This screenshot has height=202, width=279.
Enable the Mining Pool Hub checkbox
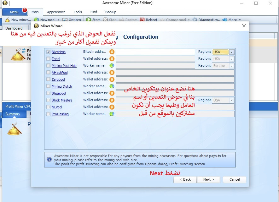pos(48,65)
